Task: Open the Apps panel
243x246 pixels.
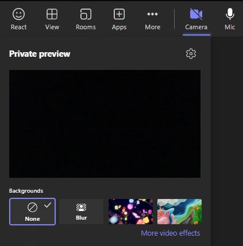Action: pos(119,19)
